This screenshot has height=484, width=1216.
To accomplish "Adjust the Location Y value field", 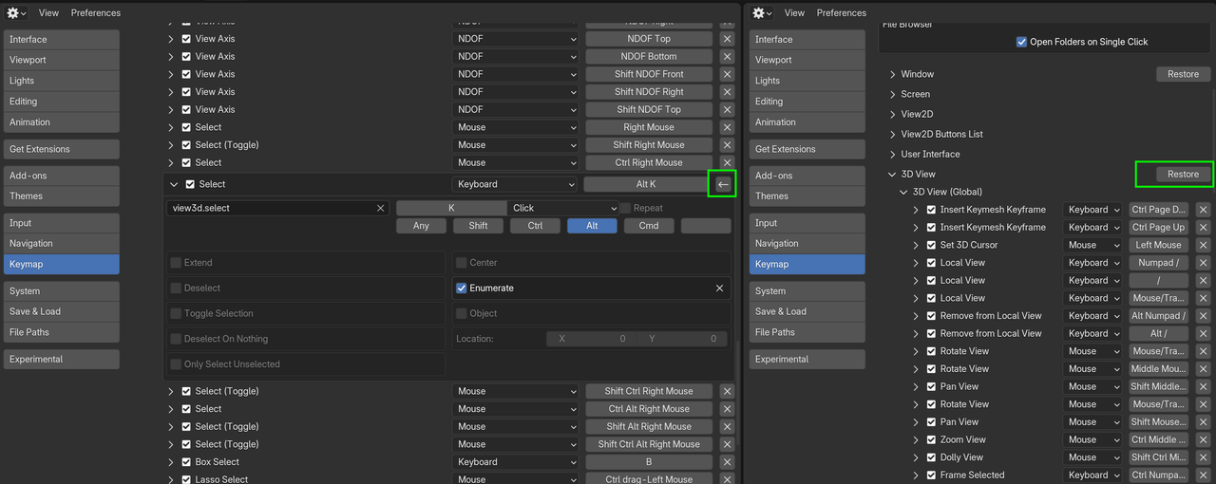I will coord(682,339).
